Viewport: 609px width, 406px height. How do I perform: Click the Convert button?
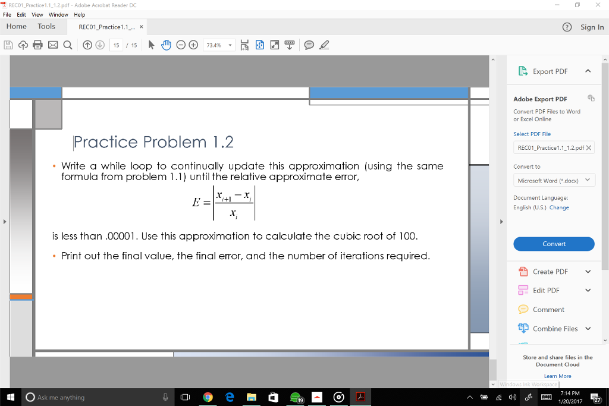(x=554, y=244)
